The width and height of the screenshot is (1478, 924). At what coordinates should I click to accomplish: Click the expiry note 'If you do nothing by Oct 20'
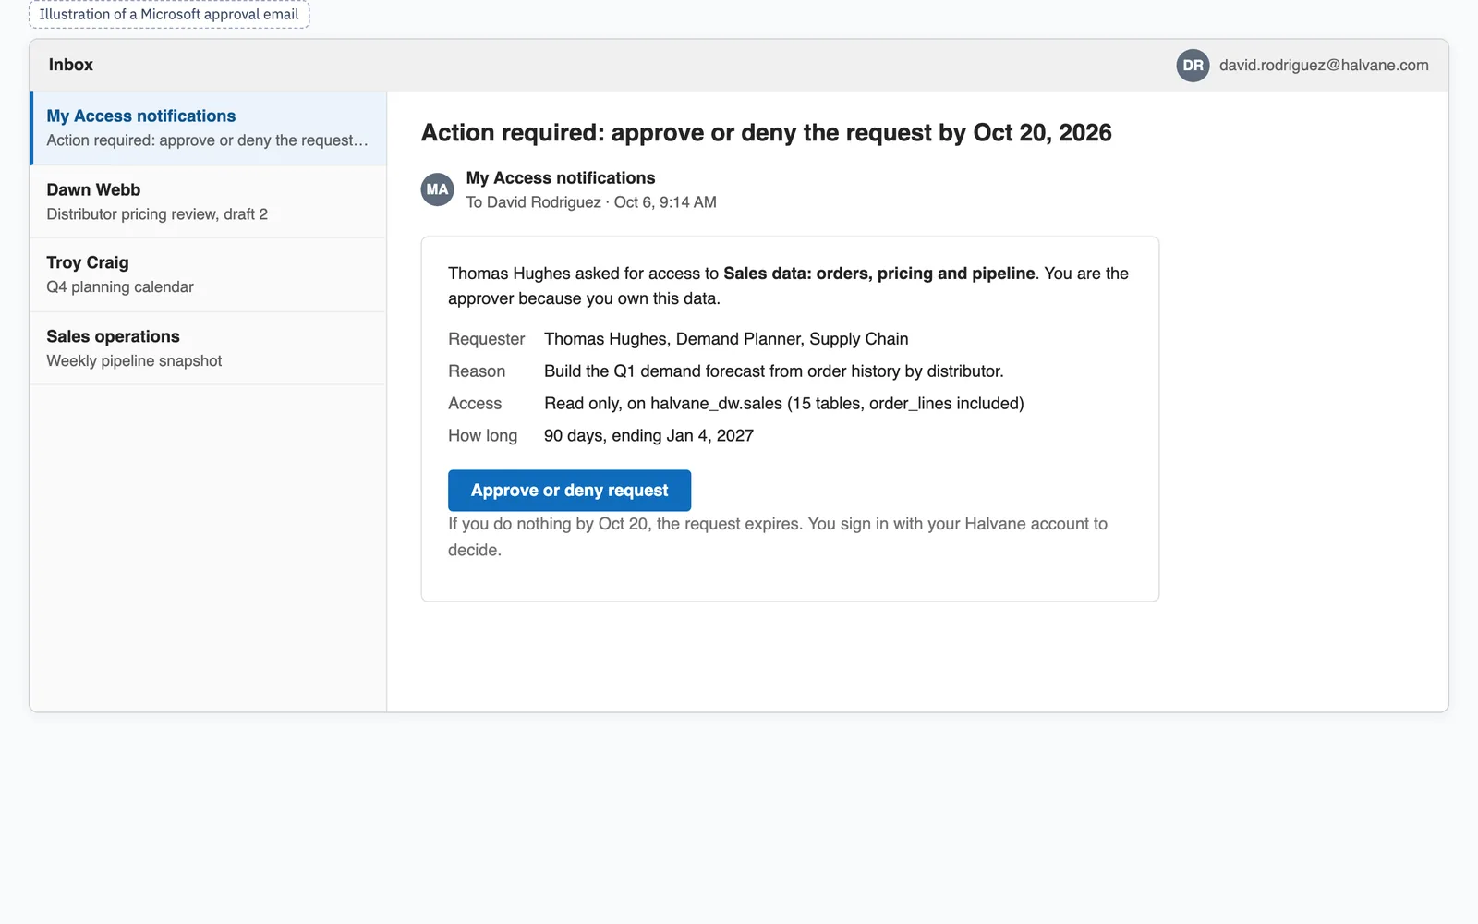(x=778, y=537)
